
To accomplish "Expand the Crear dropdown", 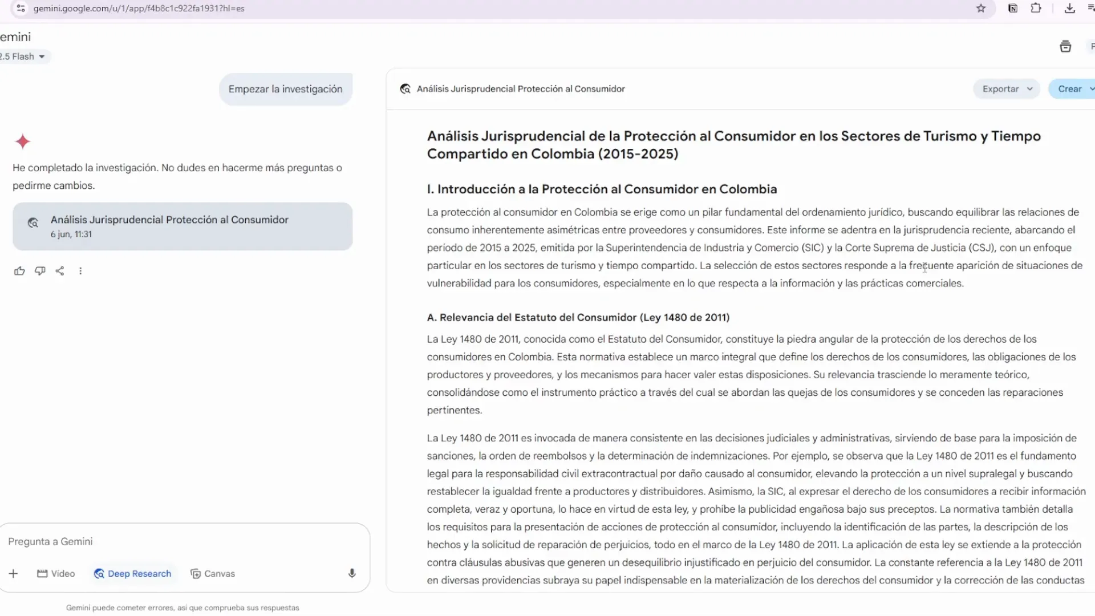I will (x=1074, y=88).
